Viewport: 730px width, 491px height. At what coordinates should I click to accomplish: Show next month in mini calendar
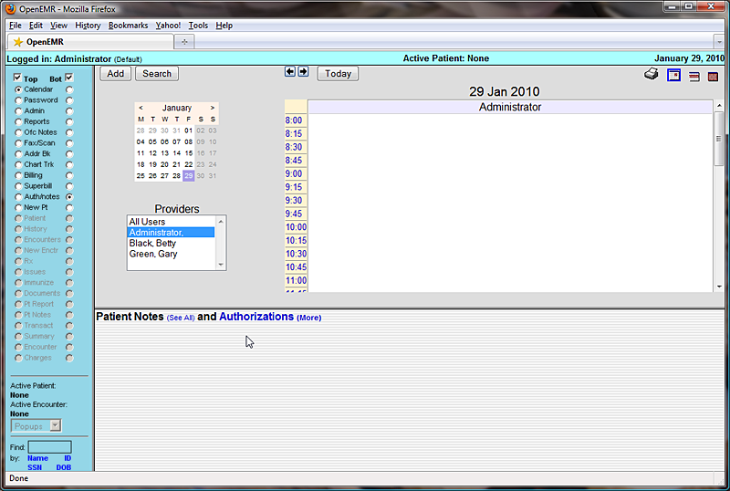(x=213, y=108)
